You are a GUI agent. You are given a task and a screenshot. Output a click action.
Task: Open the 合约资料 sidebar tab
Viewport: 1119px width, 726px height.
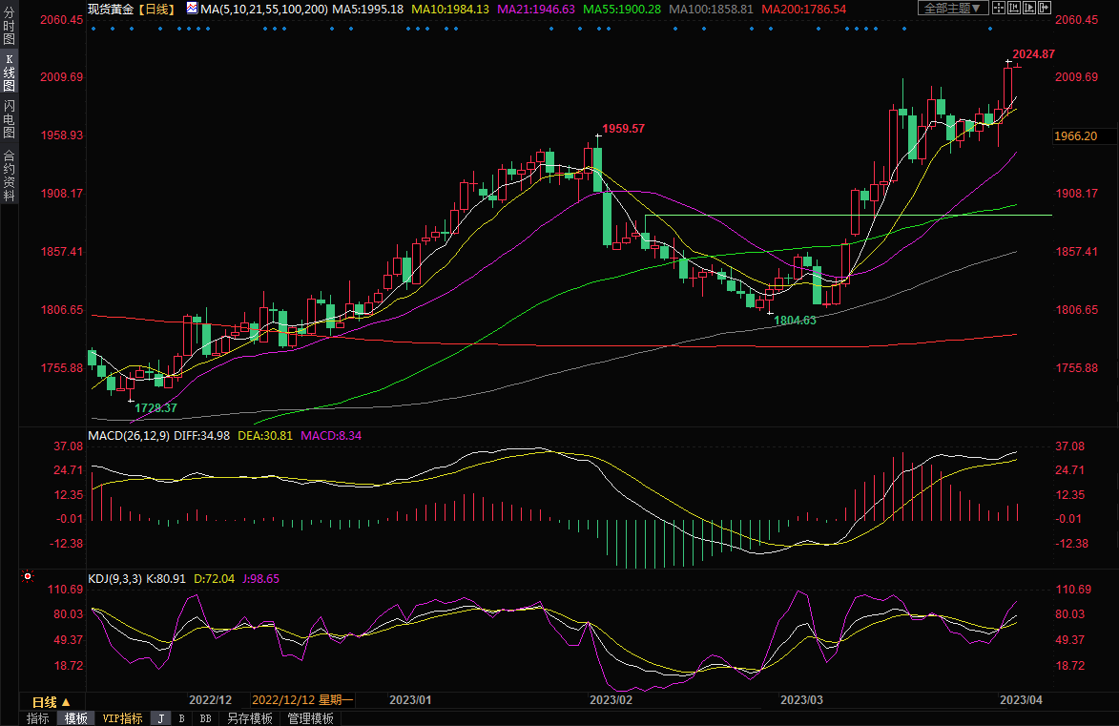tap(9, 176)
